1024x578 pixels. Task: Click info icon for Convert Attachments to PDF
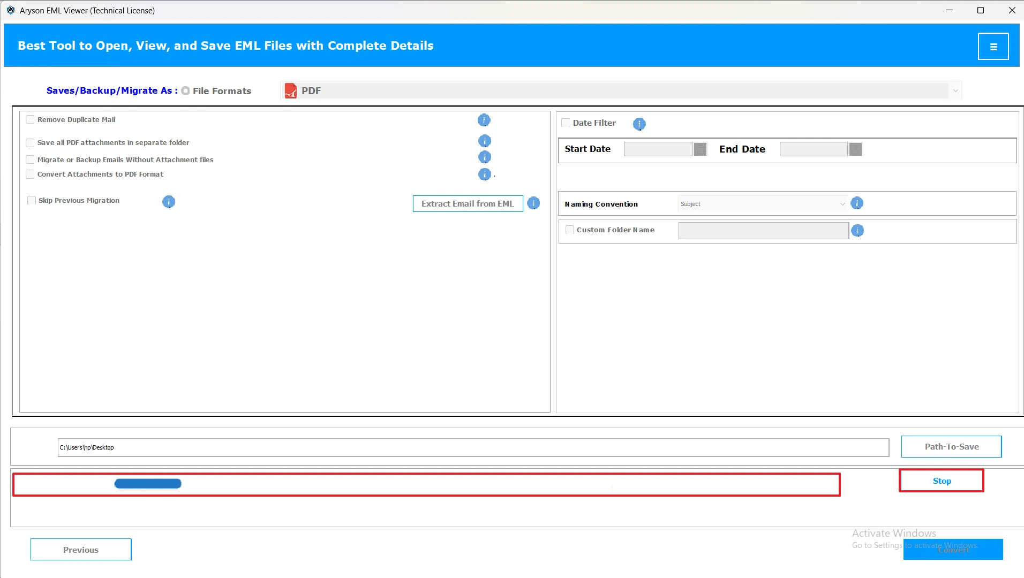point(484,174)
